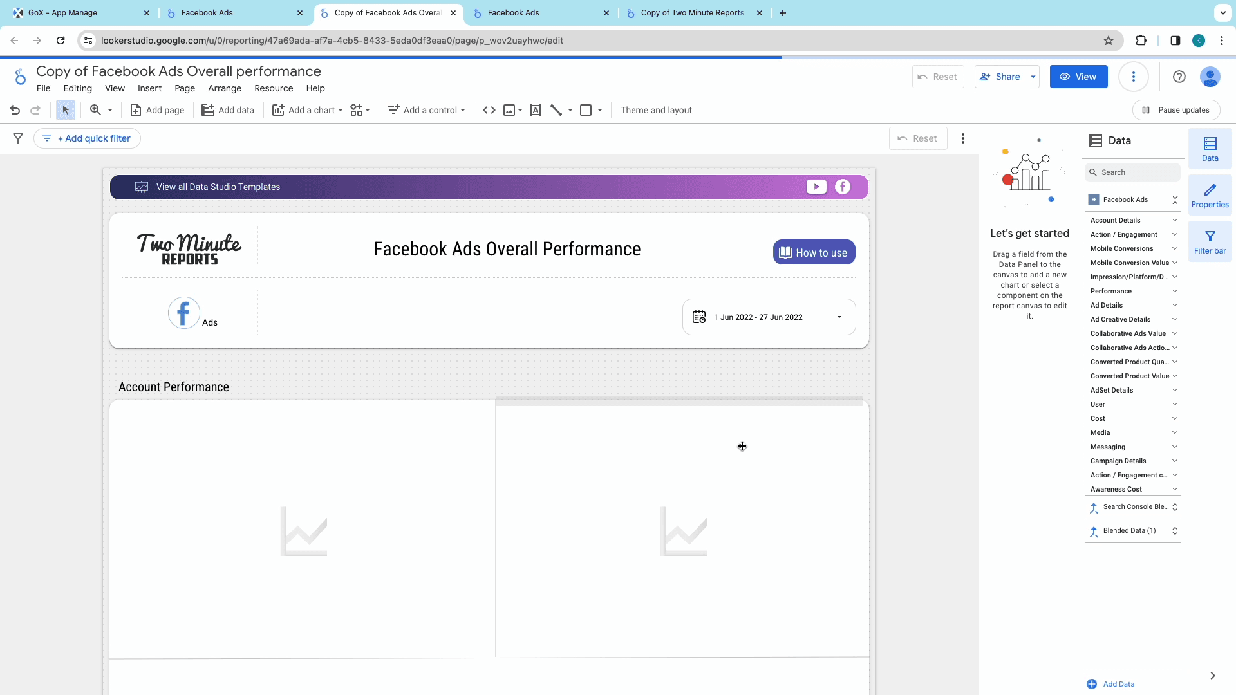
Task: Open the Insert menu
Action: [x=149, y=88]
